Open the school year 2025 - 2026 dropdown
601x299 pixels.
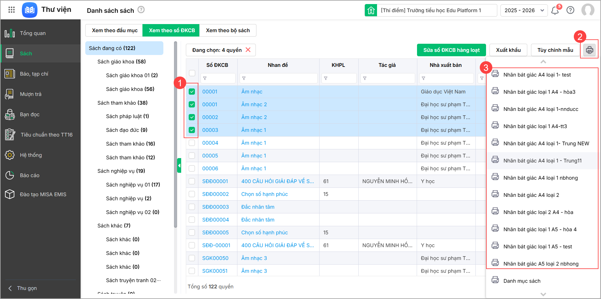pyautogui.click(x=524, y=10)
